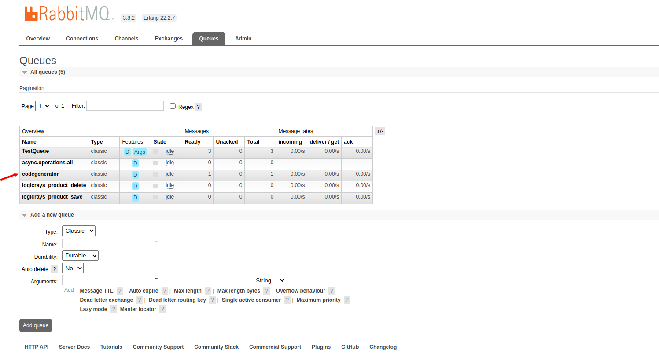The height and width of the screenshot is (358, 659).
Task: Click the Maximum priority argument link
Action: point(318,300)
